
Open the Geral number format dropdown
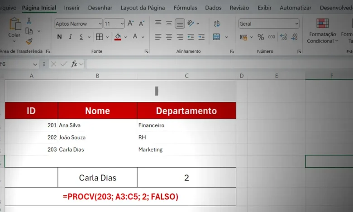tap(296, 24)
